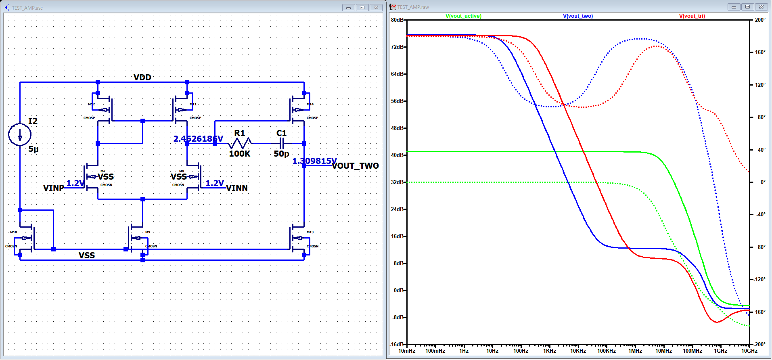This screenshot has height=360, width=772.
Task: Click the VINN input label
Action: pyautogui.click(x=237, y=188)
